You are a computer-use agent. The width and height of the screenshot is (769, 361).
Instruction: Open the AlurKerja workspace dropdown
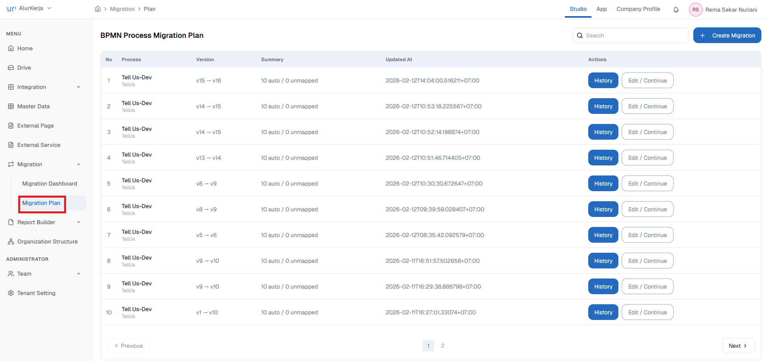49,8
